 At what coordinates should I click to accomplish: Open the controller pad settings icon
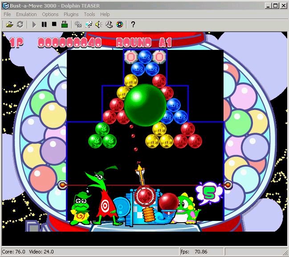click(109, 24)
